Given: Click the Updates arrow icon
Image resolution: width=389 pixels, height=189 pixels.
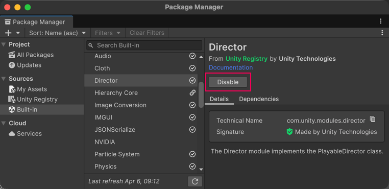Looking at the screenshot, I should coord(12,65).
